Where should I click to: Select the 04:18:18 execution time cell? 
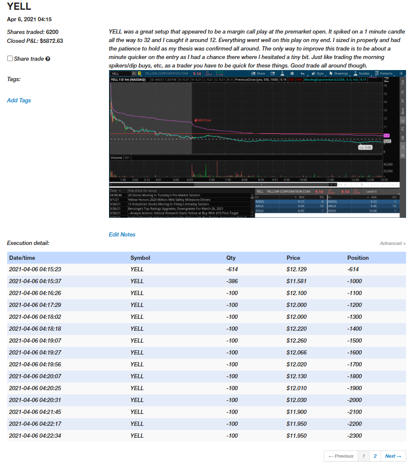[x=35, y=329]
